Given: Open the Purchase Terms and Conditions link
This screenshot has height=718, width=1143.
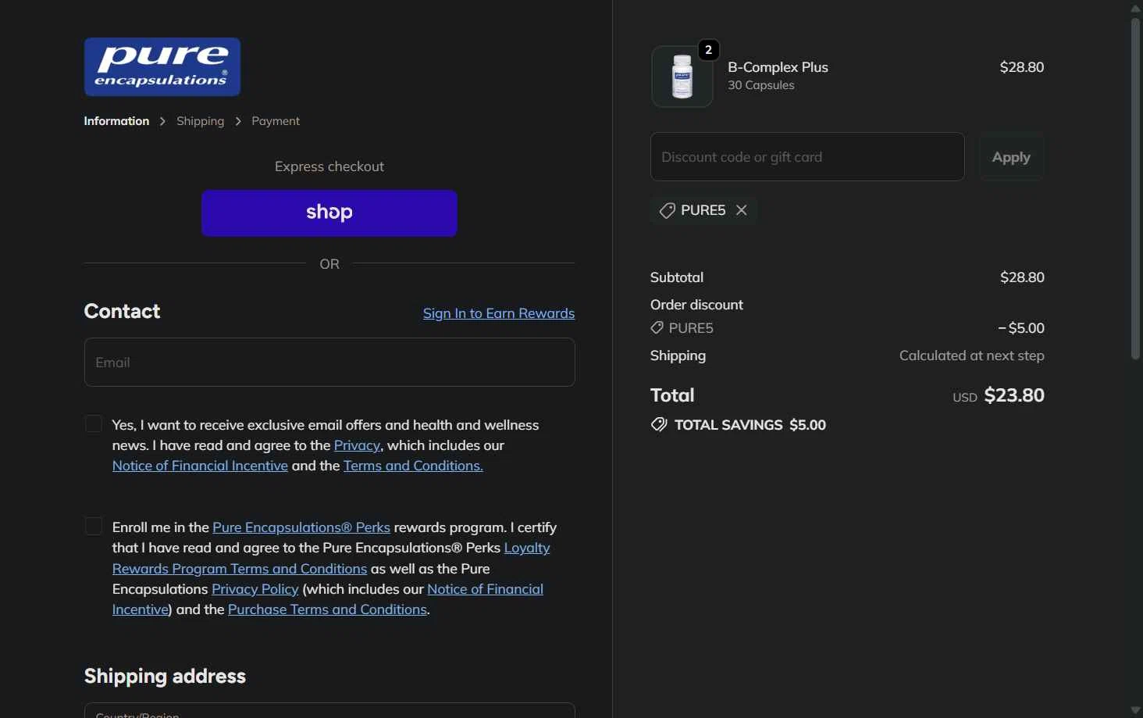Looking at the screenshot, I should pos(327,609).
